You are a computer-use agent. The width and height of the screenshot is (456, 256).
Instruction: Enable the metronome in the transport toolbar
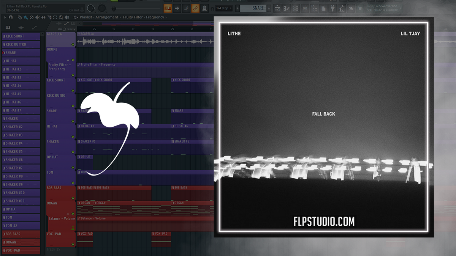coord(205,8)
